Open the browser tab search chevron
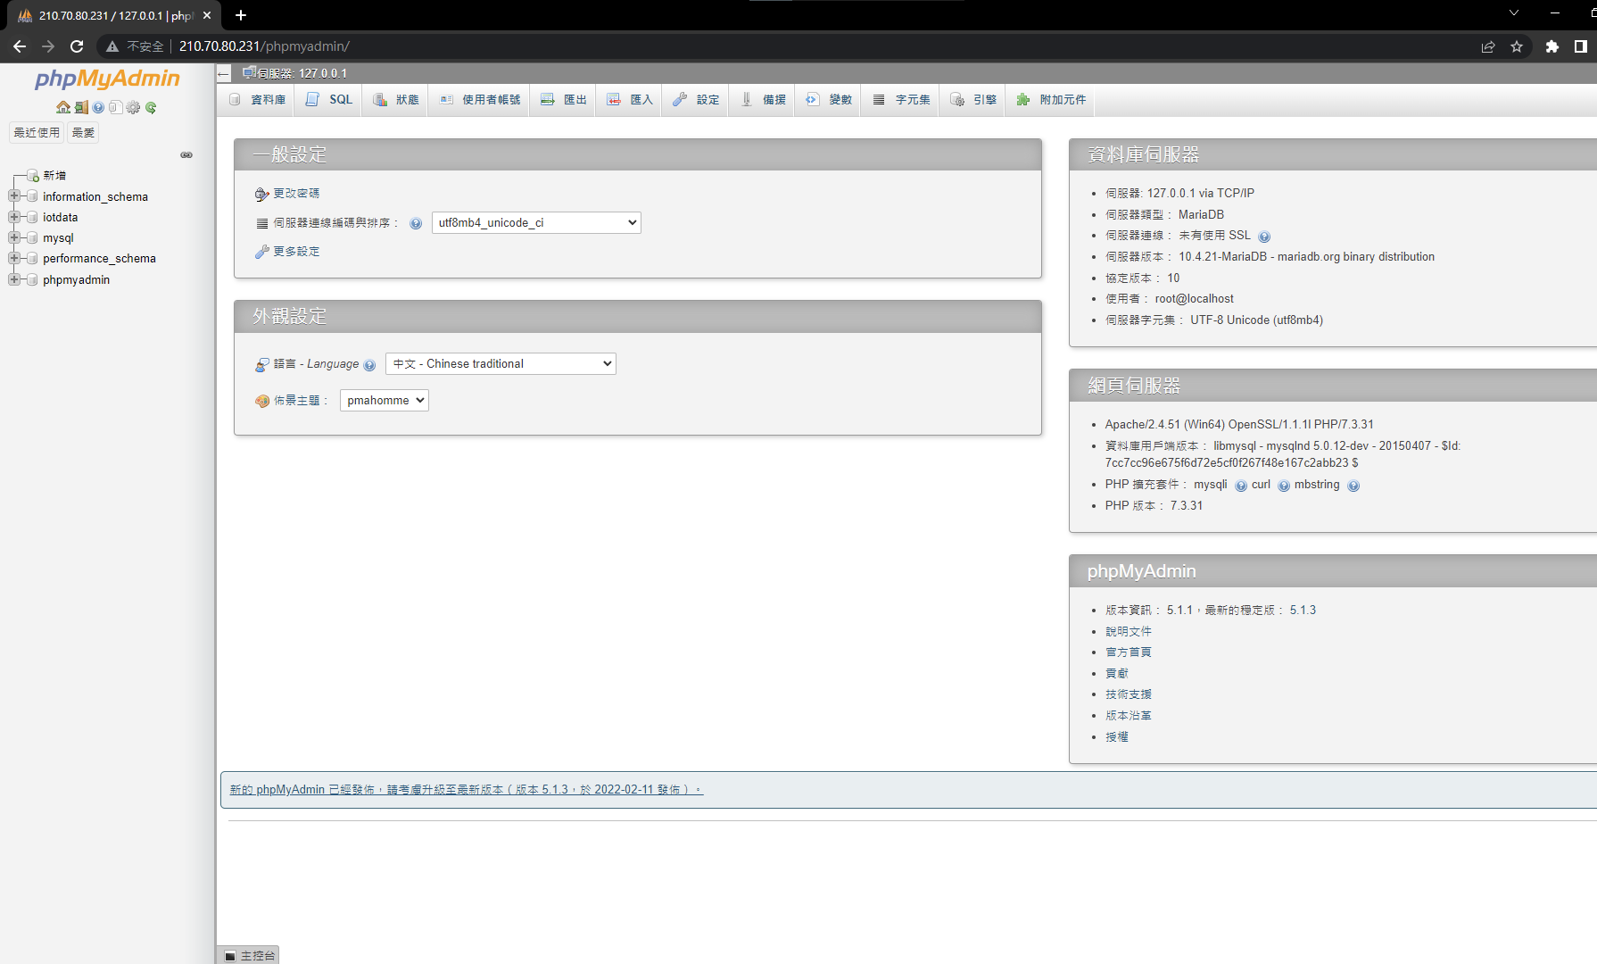 click(x=1514, y=13)
